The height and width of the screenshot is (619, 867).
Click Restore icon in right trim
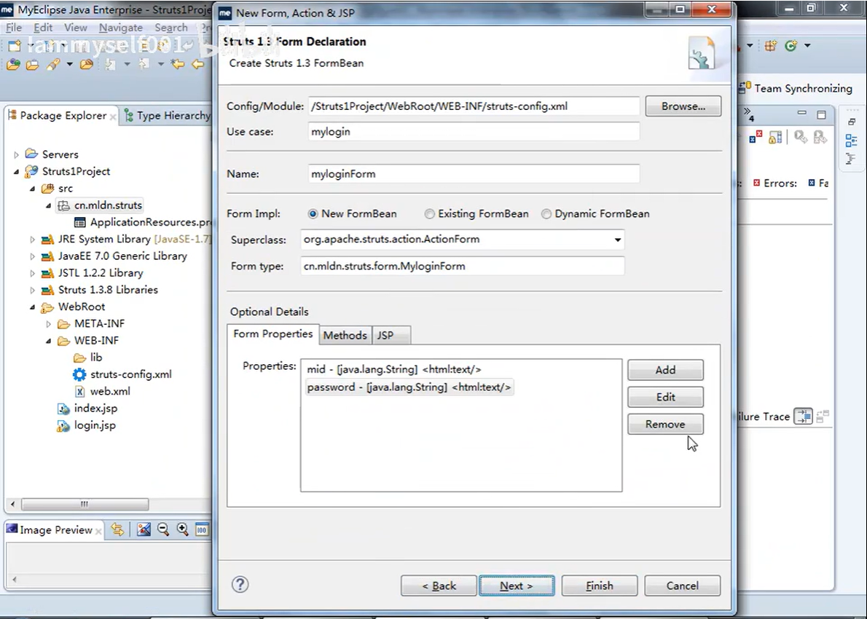pyautogui.click(x=852, y=122)
